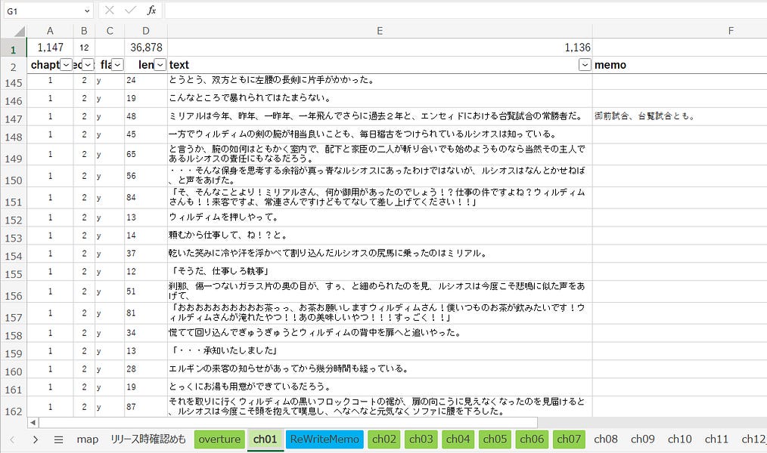The image size is (767, 453).
Task: Open the map sheet tab
Action: [x=87, y=439]
